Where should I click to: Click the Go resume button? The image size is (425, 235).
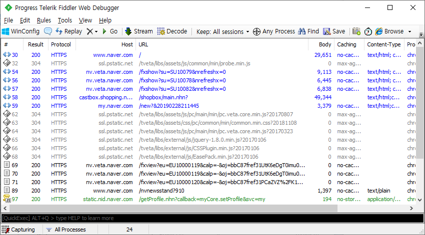(x=110, y=31)
